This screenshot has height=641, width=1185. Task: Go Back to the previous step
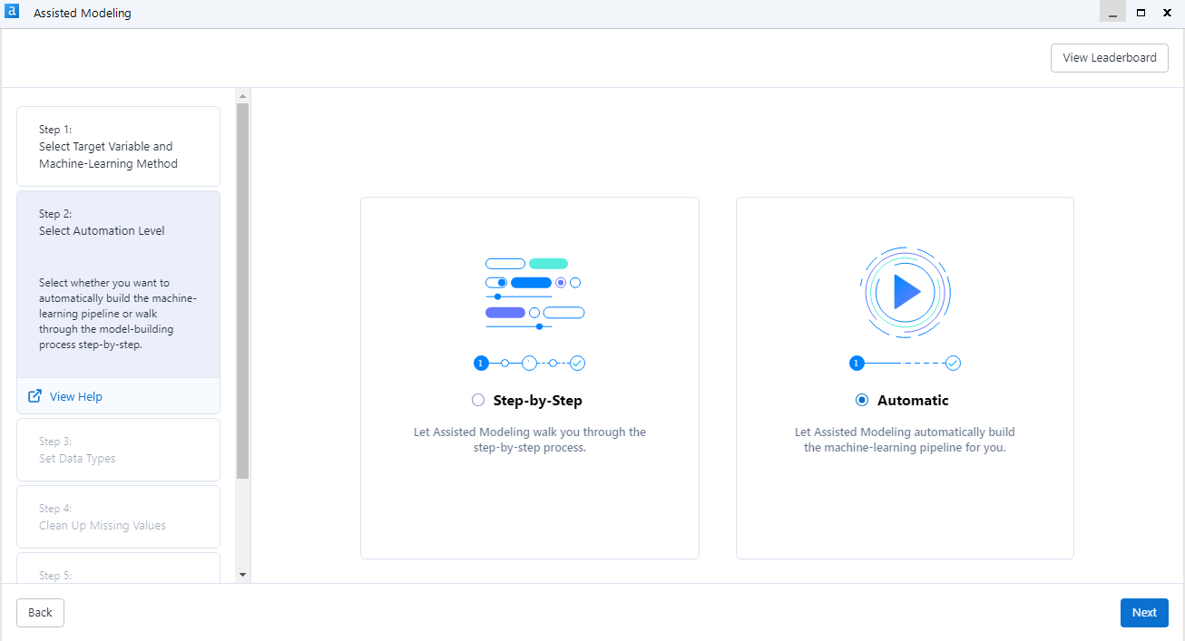[x=40, y=612]
